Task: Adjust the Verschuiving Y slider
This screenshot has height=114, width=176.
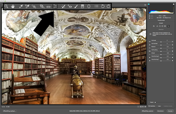Action: pyautogui.click(x=161, y=61)
